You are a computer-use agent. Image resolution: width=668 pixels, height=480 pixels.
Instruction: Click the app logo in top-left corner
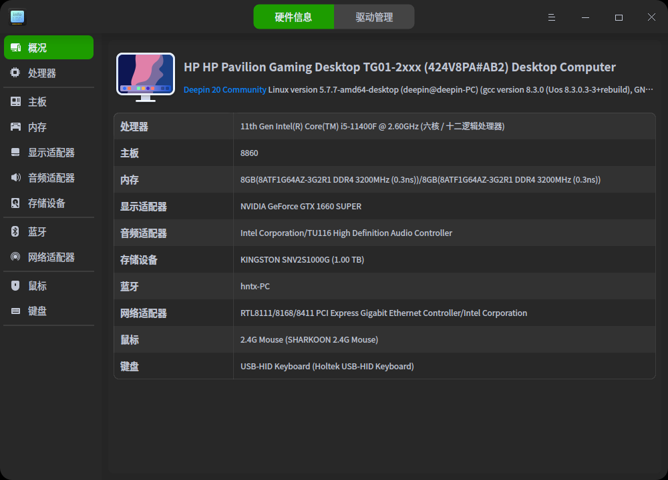click(16, 16)
